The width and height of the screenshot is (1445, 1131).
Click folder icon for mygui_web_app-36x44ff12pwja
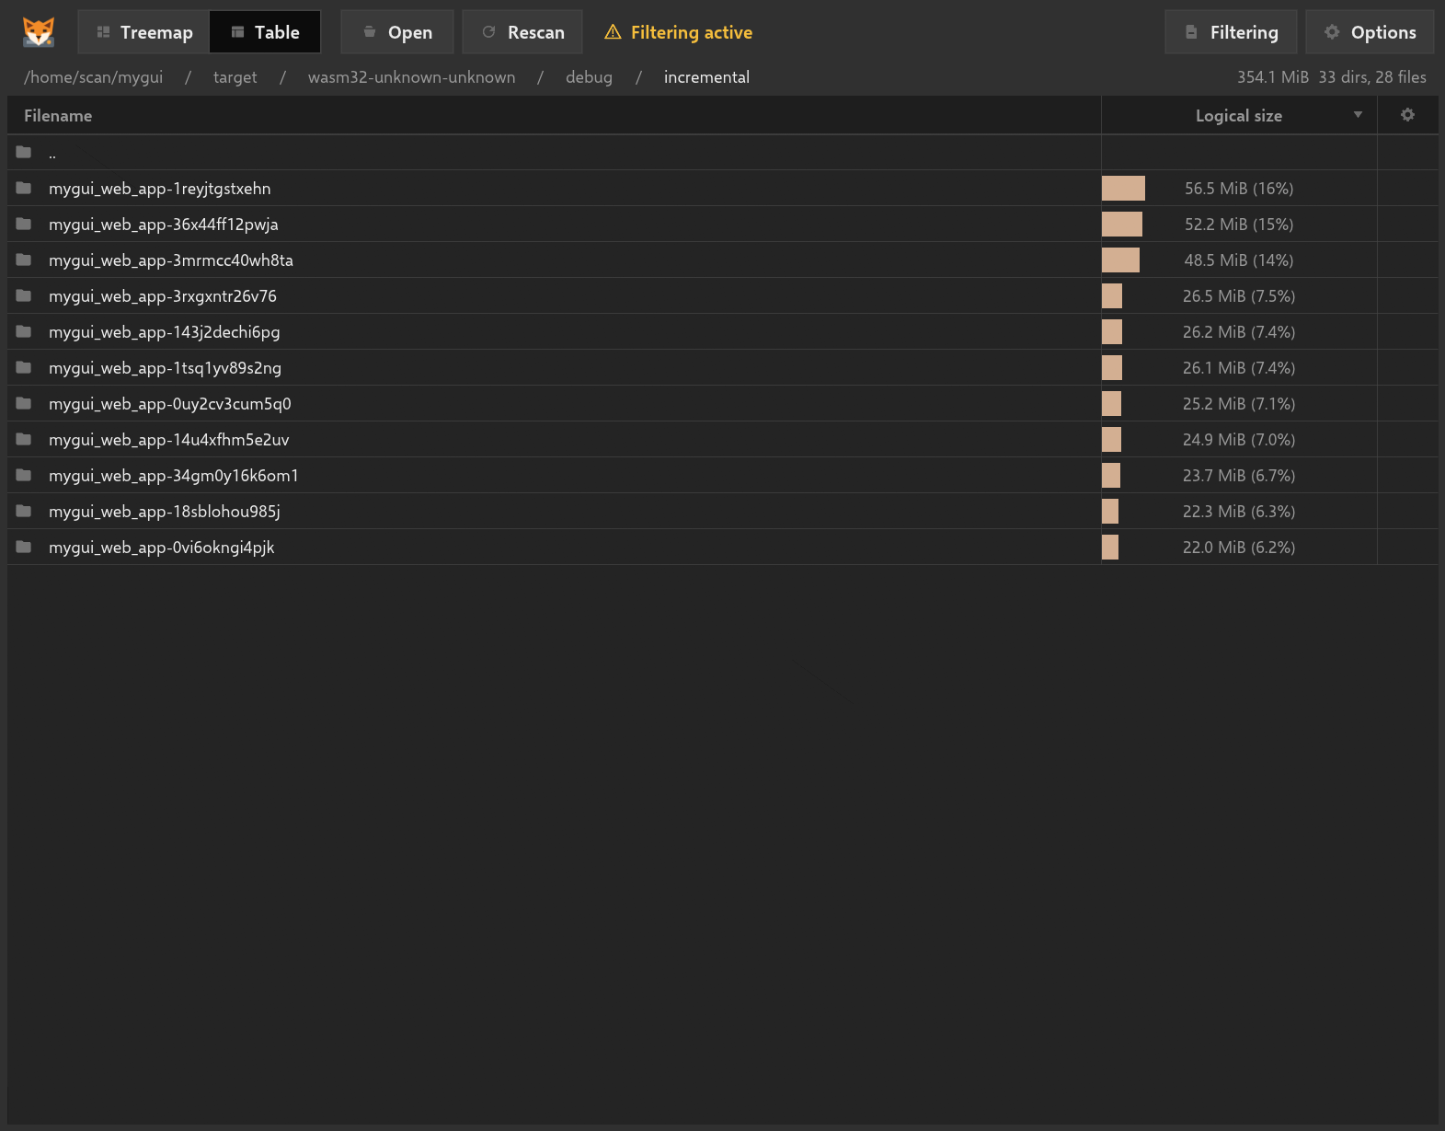[x=24, y=224]
